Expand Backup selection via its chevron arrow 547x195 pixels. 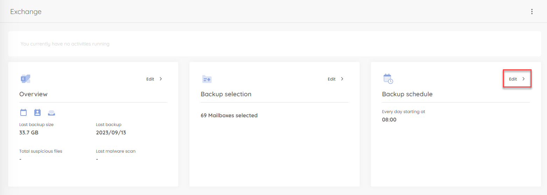pyautogui.click(x=342, y=79)
